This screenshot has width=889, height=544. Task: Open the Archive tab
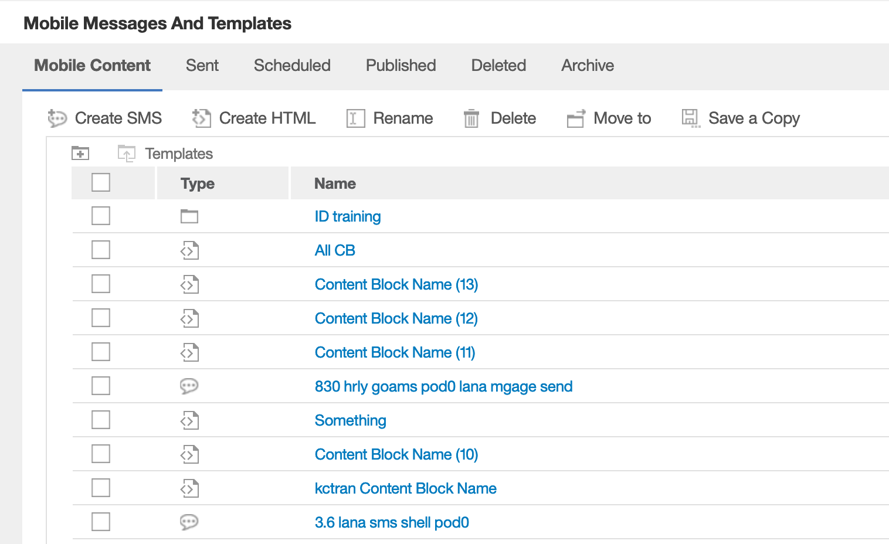pyautogui.click(x=588, y=66)
